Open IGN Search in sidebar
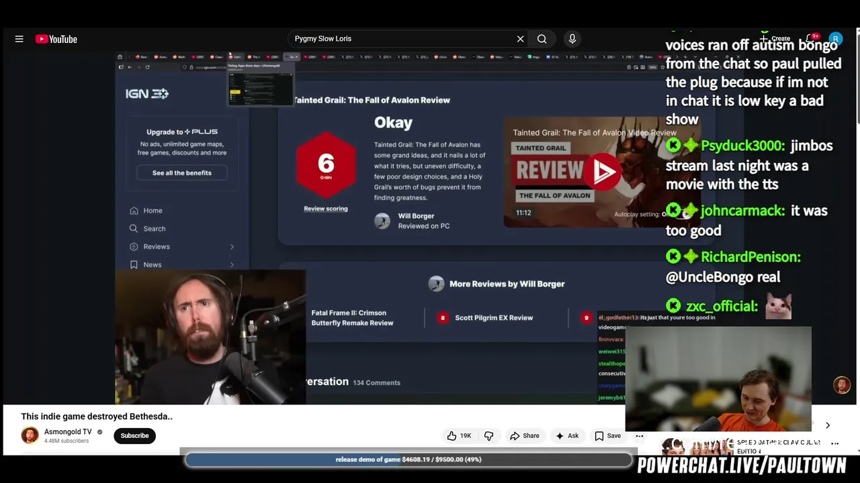This screenshot has width=860, height=483. tap(154, 229)
